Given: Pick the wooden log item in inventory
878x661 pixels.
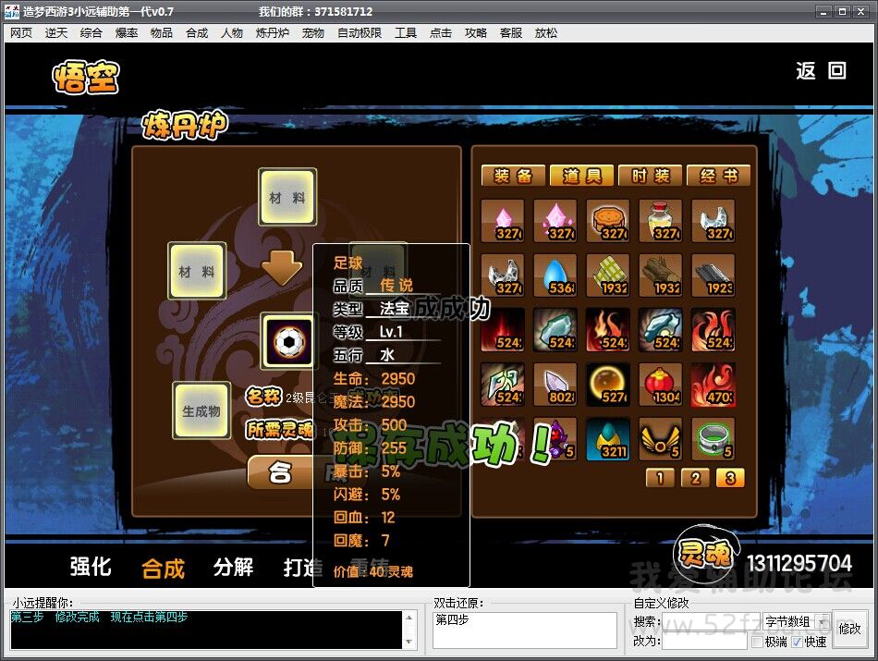Looking at the screenshot, I should (660, 275).
